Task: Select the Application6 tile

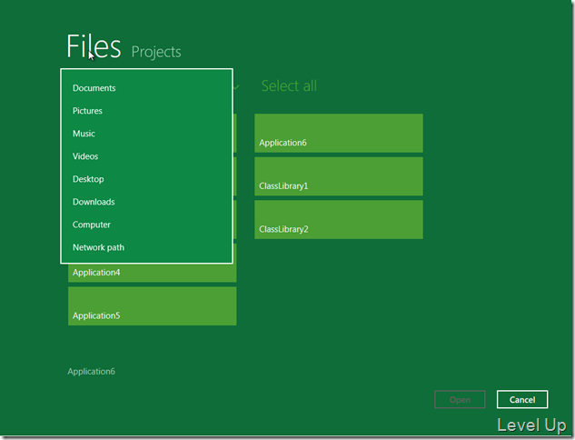Action: (339, 134)
